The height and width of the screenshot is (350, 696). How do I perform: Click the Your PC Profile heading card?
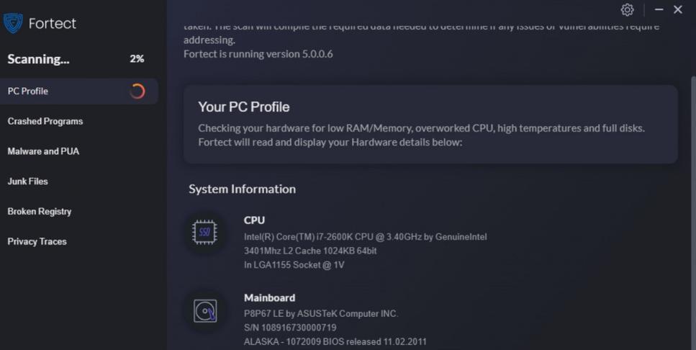(x=430, y=125)
